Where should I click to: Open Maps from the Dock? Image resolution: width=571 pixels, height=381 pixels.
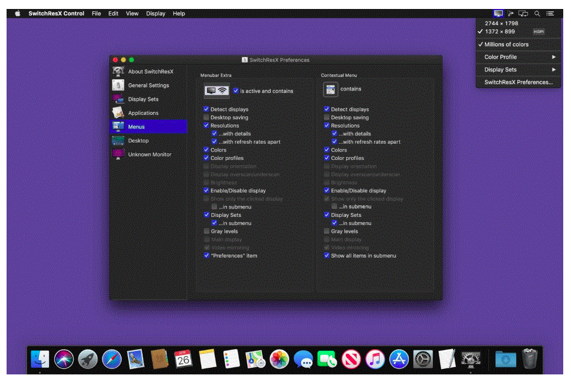(256, 359)
